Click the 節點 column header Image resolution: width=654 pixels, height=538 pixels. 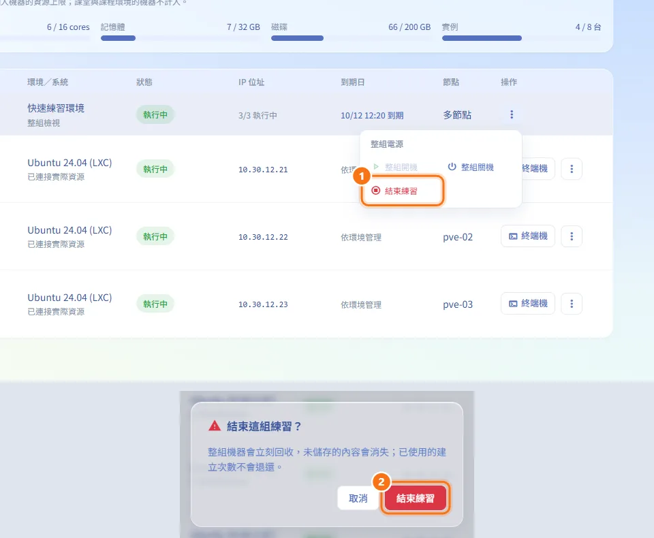(451, 82)
